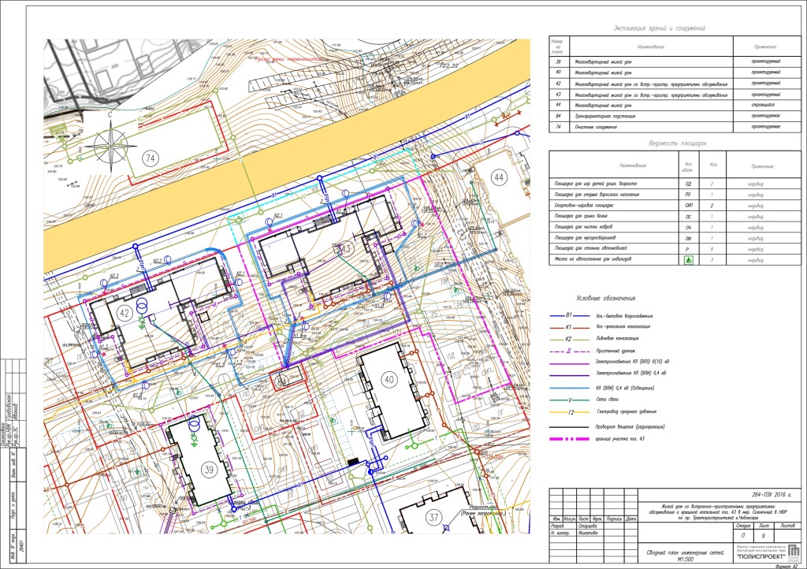Click legend text 'Сети связи'

(x=608, y=400)
